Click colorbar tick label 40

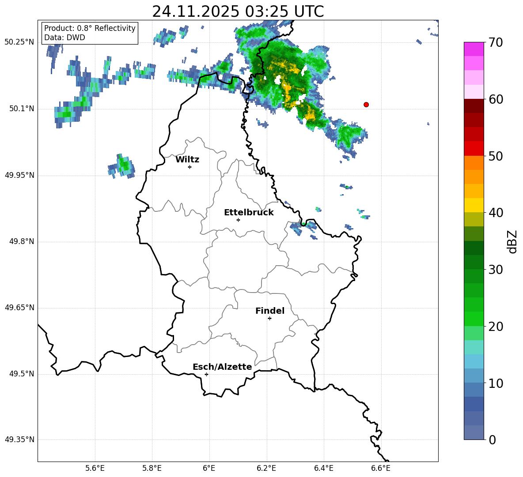pos(496,213)
